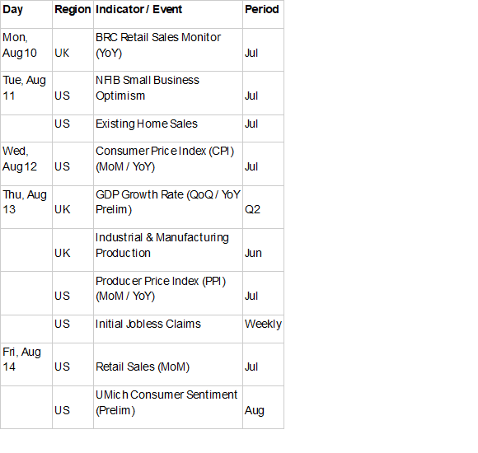Screen dimensions: 478x453
Task: Click the Consumer Price Index (CPI) cell
Action: click(x=168, y=164)
